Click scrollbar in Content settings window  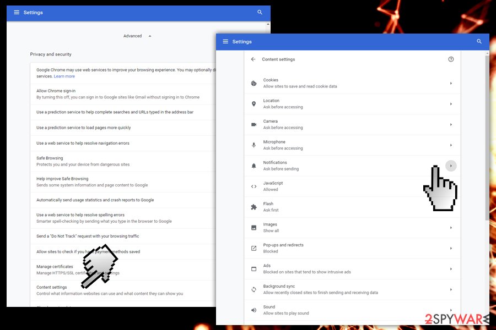[487, 137]
